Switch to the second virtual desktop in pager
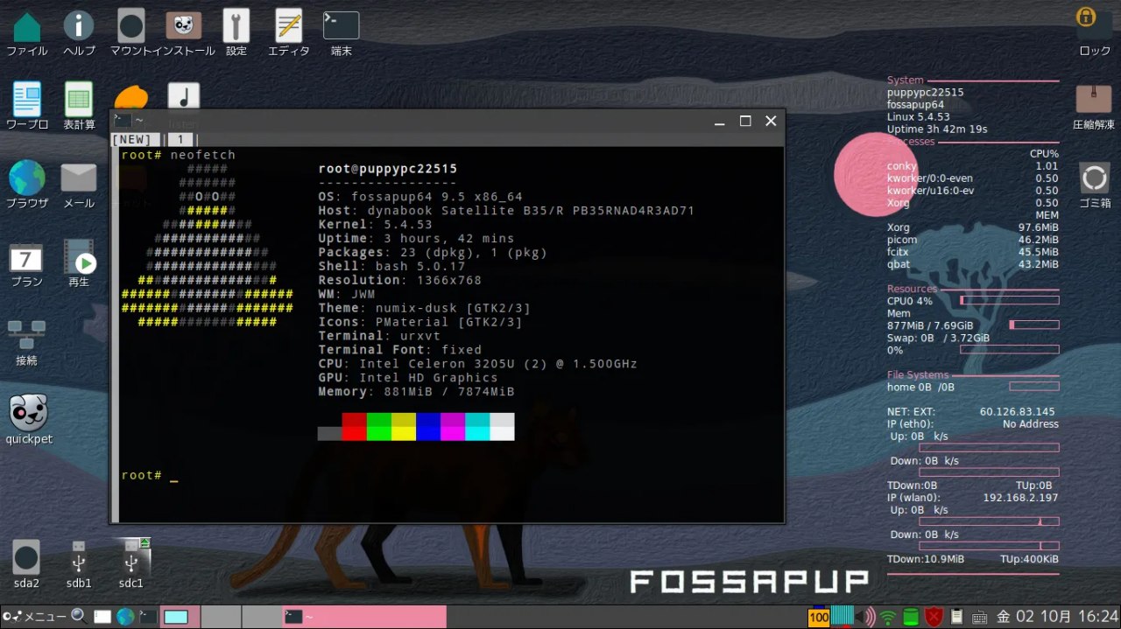Image resolution: width=1121 pixels, height=629 pixels. pyautogui.click(x=222, y=617)
